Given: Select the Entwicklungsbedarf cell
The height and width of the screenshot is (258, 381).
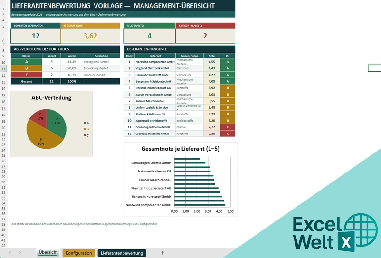Looking at the screenshot, I should click(101, 68).
